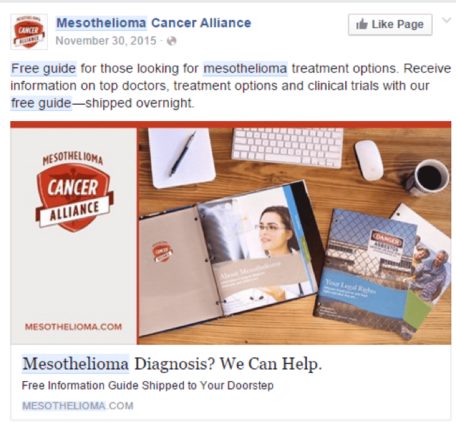Click the highlighted 'Free guide' text in post
This screenshot has height=423, width=456.
[x=44, y=68]
